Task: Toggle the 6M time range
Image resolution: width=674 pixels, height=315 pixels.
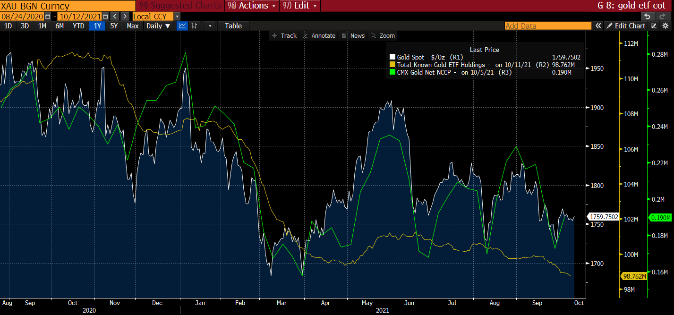Action: 60,26
